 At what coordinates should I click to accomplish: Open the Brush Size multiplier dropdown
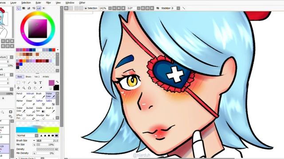(x=34, y=140)
